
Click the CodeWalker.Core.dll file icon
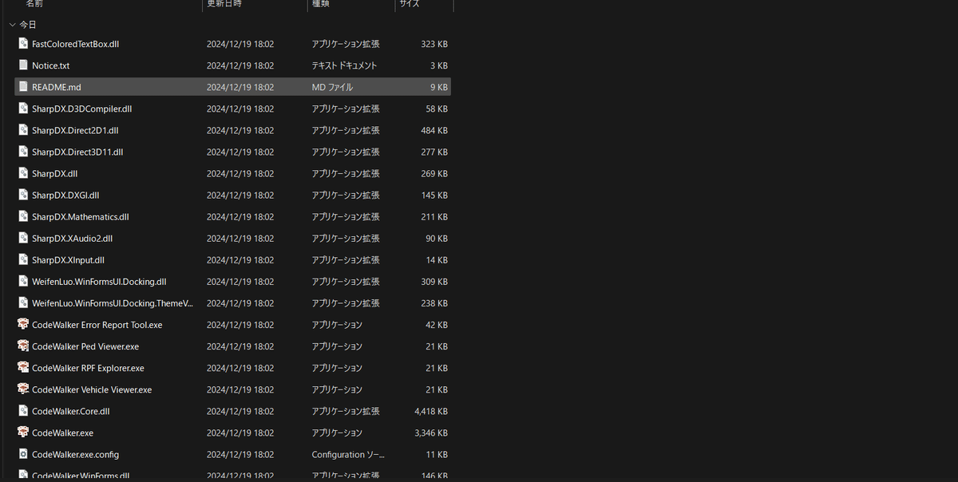[x=22, y=411]
